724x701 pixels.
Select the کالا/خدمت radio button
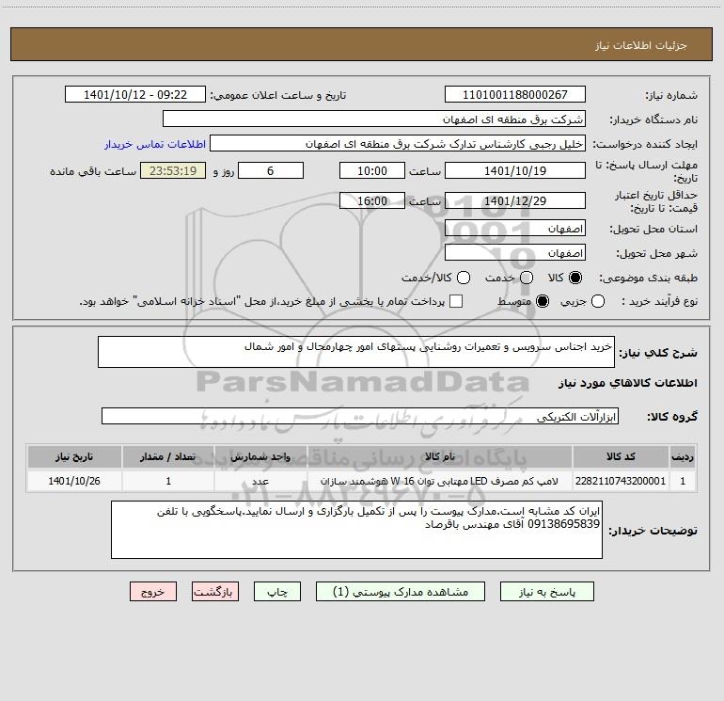[464, 278]
